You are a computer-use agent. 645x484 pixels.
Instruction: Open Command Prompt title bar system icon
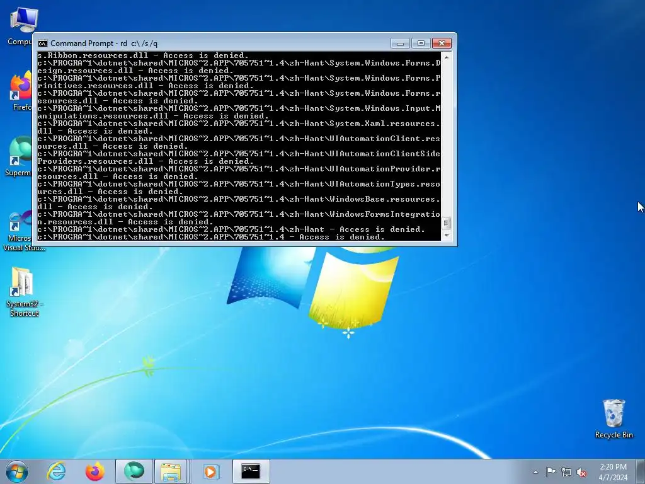42,43
